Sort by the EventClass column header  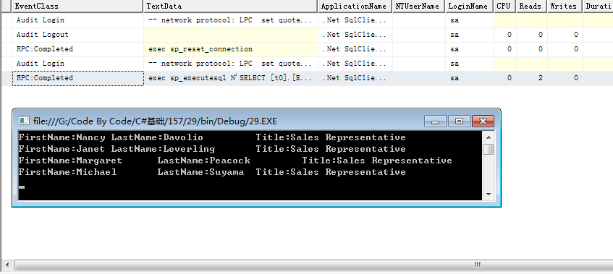click(77, 6)
